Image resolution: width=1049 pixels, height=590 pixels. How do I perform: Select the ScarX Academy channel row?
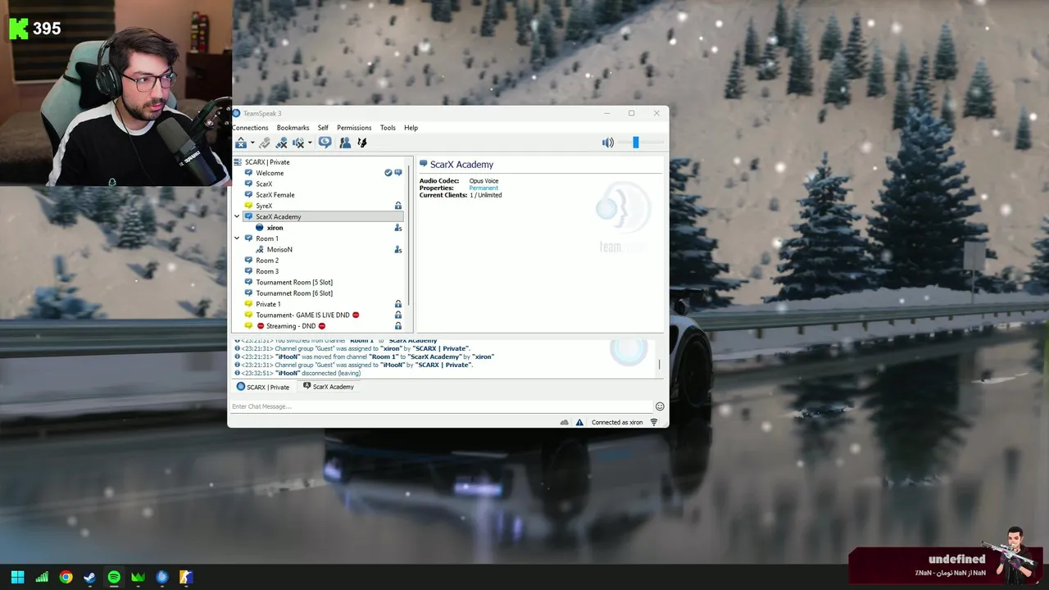pyautogui.click(x=324, y=216)
